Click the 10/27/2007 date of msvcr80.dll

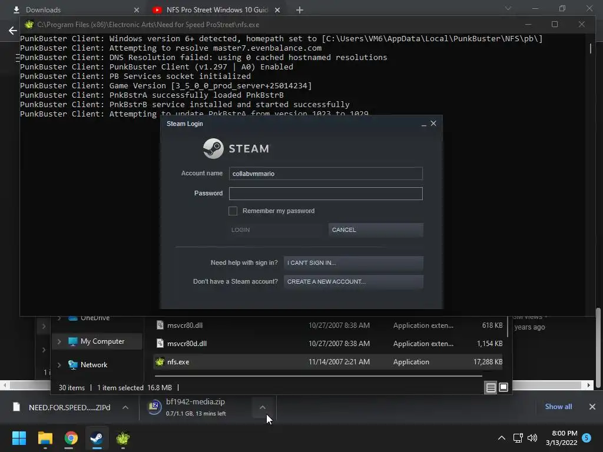point(339,325)
